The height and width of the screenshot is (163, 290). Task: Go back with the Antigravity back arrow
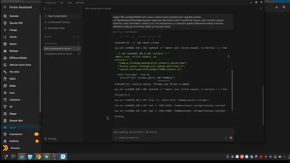coord(50,8)
